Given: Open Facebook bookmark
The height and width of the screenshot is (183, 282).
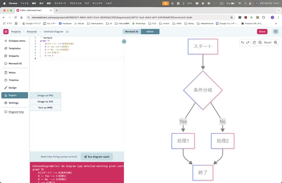Looking at the screenshot, I should click(x=65, y=24).
